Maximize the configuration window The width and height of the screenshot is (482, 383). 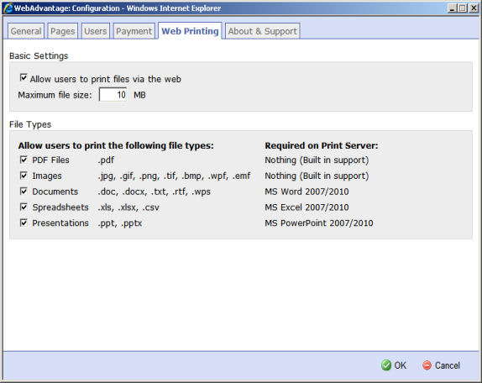coord(463,8)
